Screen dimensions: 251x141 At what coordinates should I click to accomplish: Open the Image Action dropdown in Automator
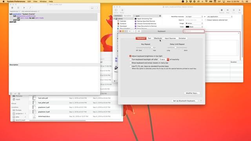click(194, 23)
